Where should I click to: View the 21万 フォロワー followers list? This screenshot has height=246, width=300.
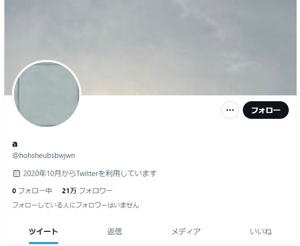click(87, 191)
